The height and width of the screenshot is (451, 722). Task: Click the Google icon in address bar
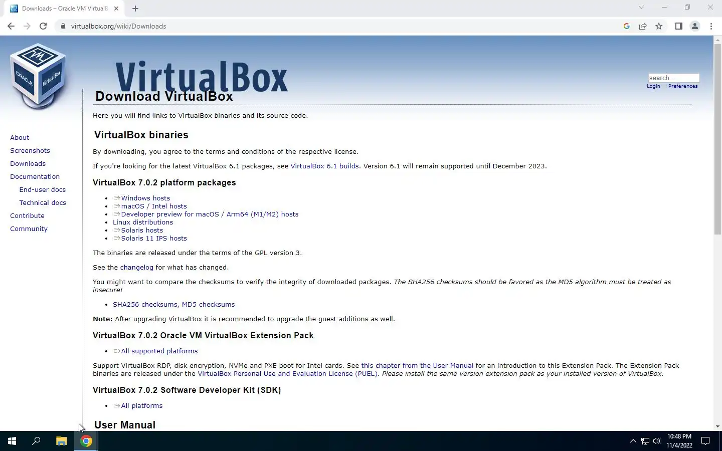tap(627, 26)
